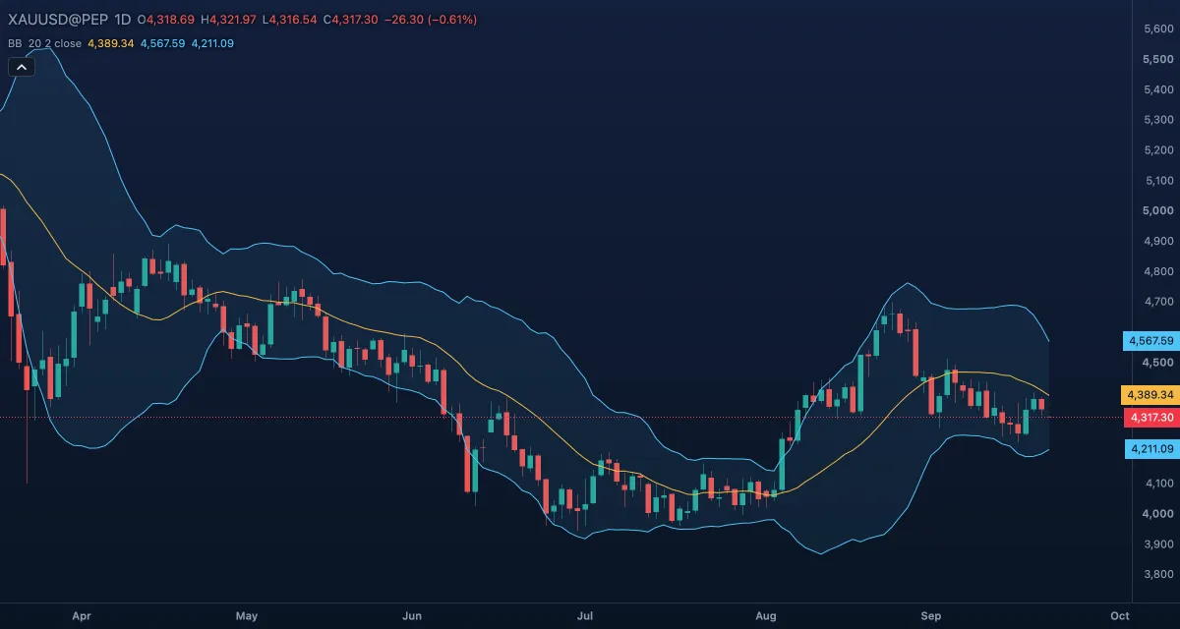This screenshot has height=629, width=1180.
Task: Select the Oct label on the time axis
Action: click(x=1119, y=616)
